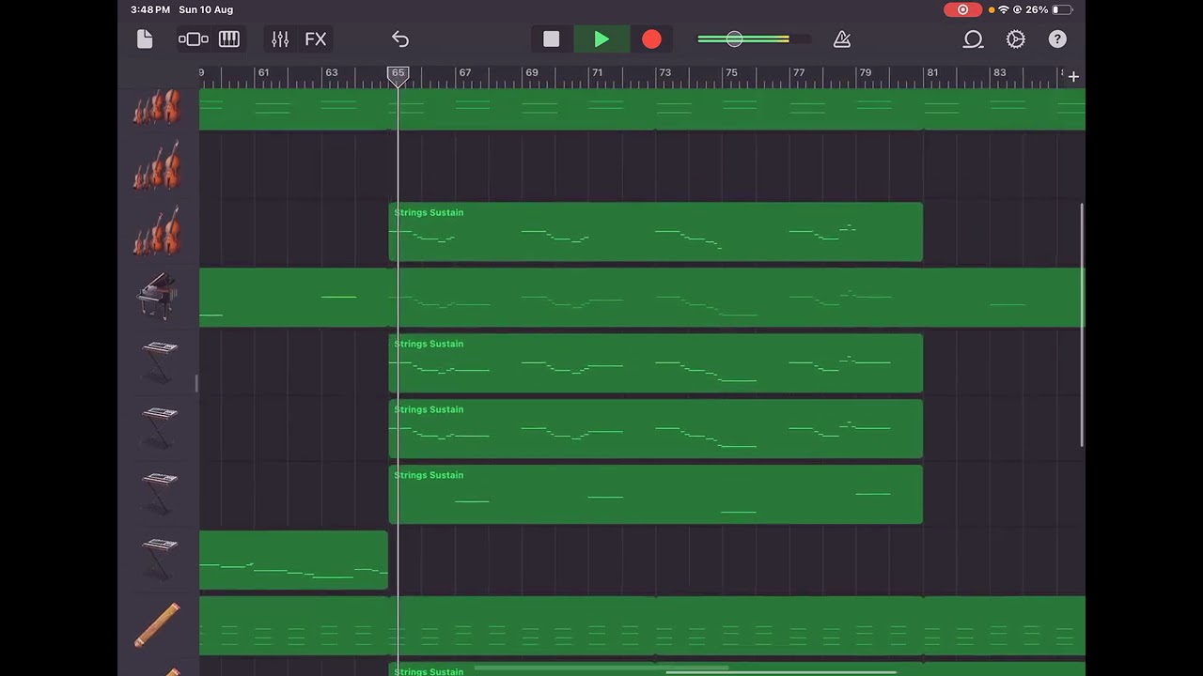
Task: Stop playback with the square button
Action: (552, 39)
